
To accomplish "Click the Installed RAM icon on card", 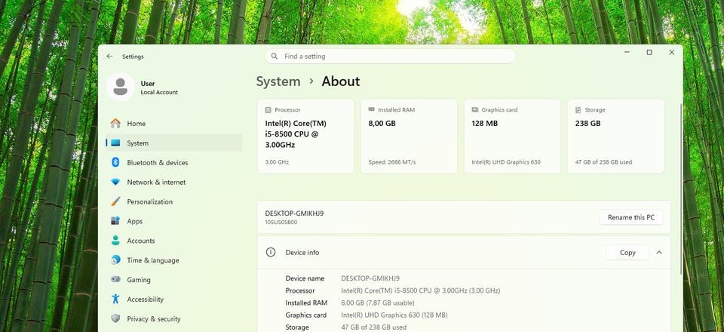I will (x=372, y=109).
